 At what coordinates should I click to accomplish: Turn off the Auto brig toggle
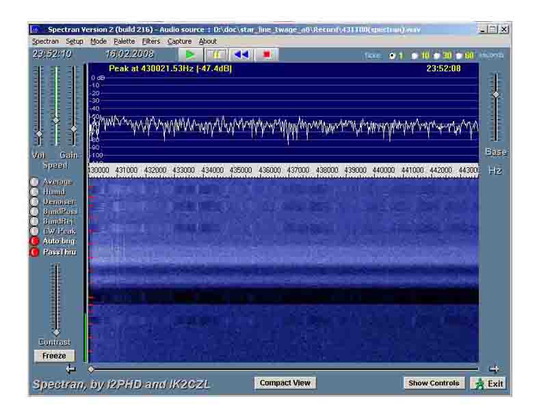pyautogui.click(x=35, y=241)
